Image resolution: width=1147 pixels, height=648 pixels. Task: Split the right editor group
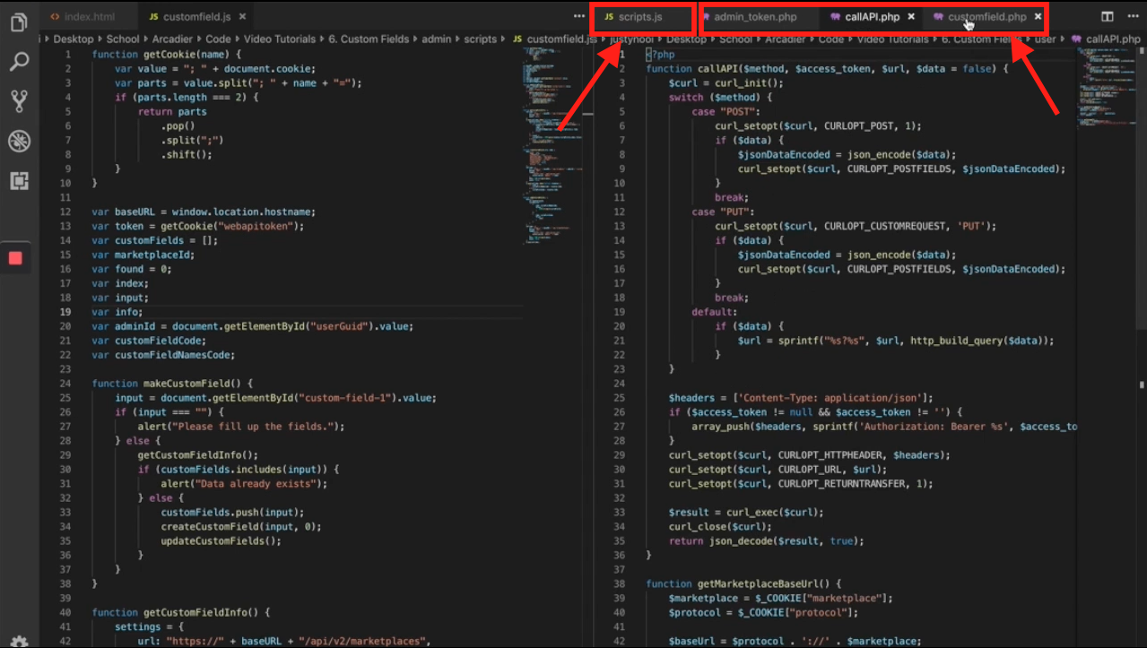click(1108, 16)
